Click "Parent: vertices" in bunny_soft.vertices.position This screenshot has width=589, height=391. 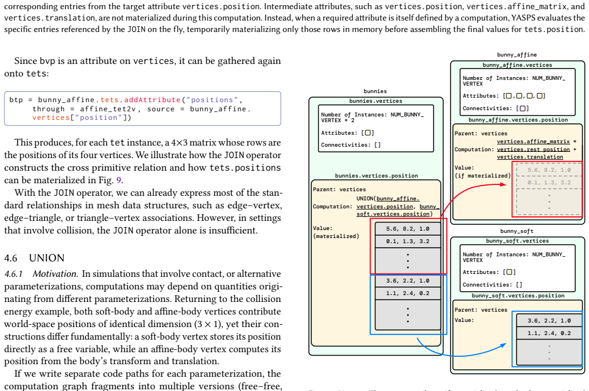coord(481,310)
